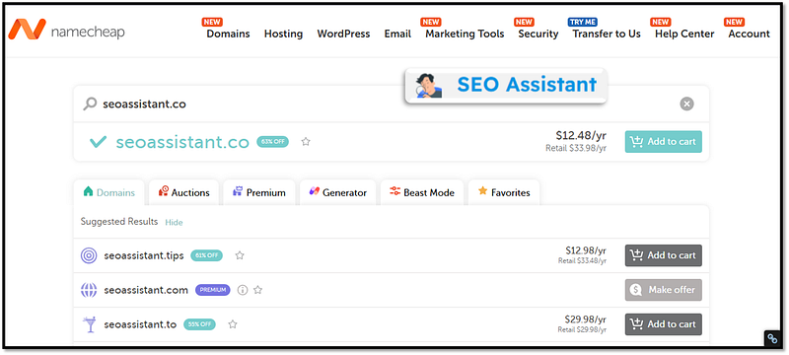Click the link icon in bottom corner

point(772,338)
